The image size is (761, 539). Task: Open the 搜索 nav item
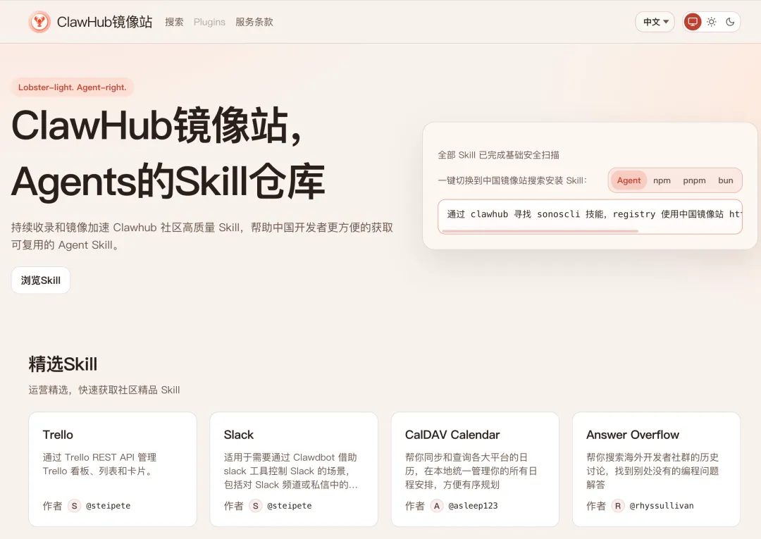pos(174,22)
